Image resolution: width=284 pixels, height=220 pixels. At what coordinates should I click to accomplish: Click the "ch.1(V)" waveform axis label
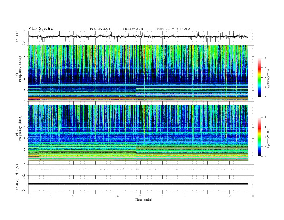17,36
